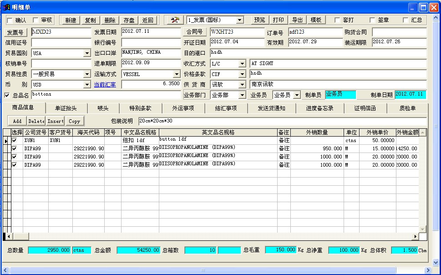Image resolution: width=441 pixels, height=275 pixels.
Task: Open the 特别条款 tab
Action: pos(141,108)
